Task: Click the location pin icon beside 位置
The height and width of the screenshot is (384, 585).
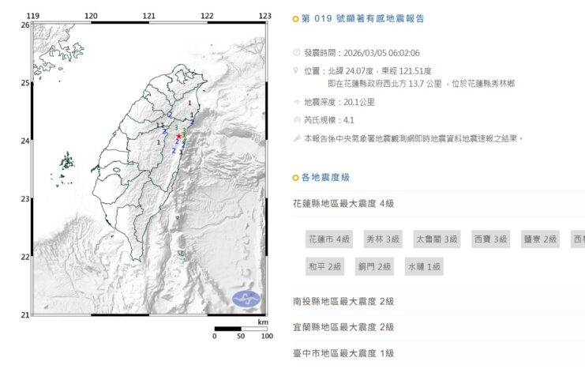Action: click(x=297, y=70)
